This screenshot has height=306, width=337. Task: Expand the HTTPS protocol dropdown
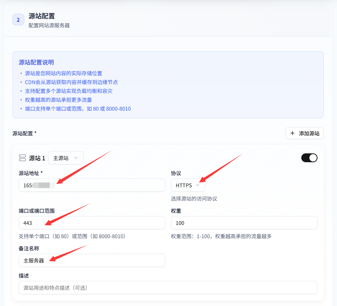coord(188,185)
